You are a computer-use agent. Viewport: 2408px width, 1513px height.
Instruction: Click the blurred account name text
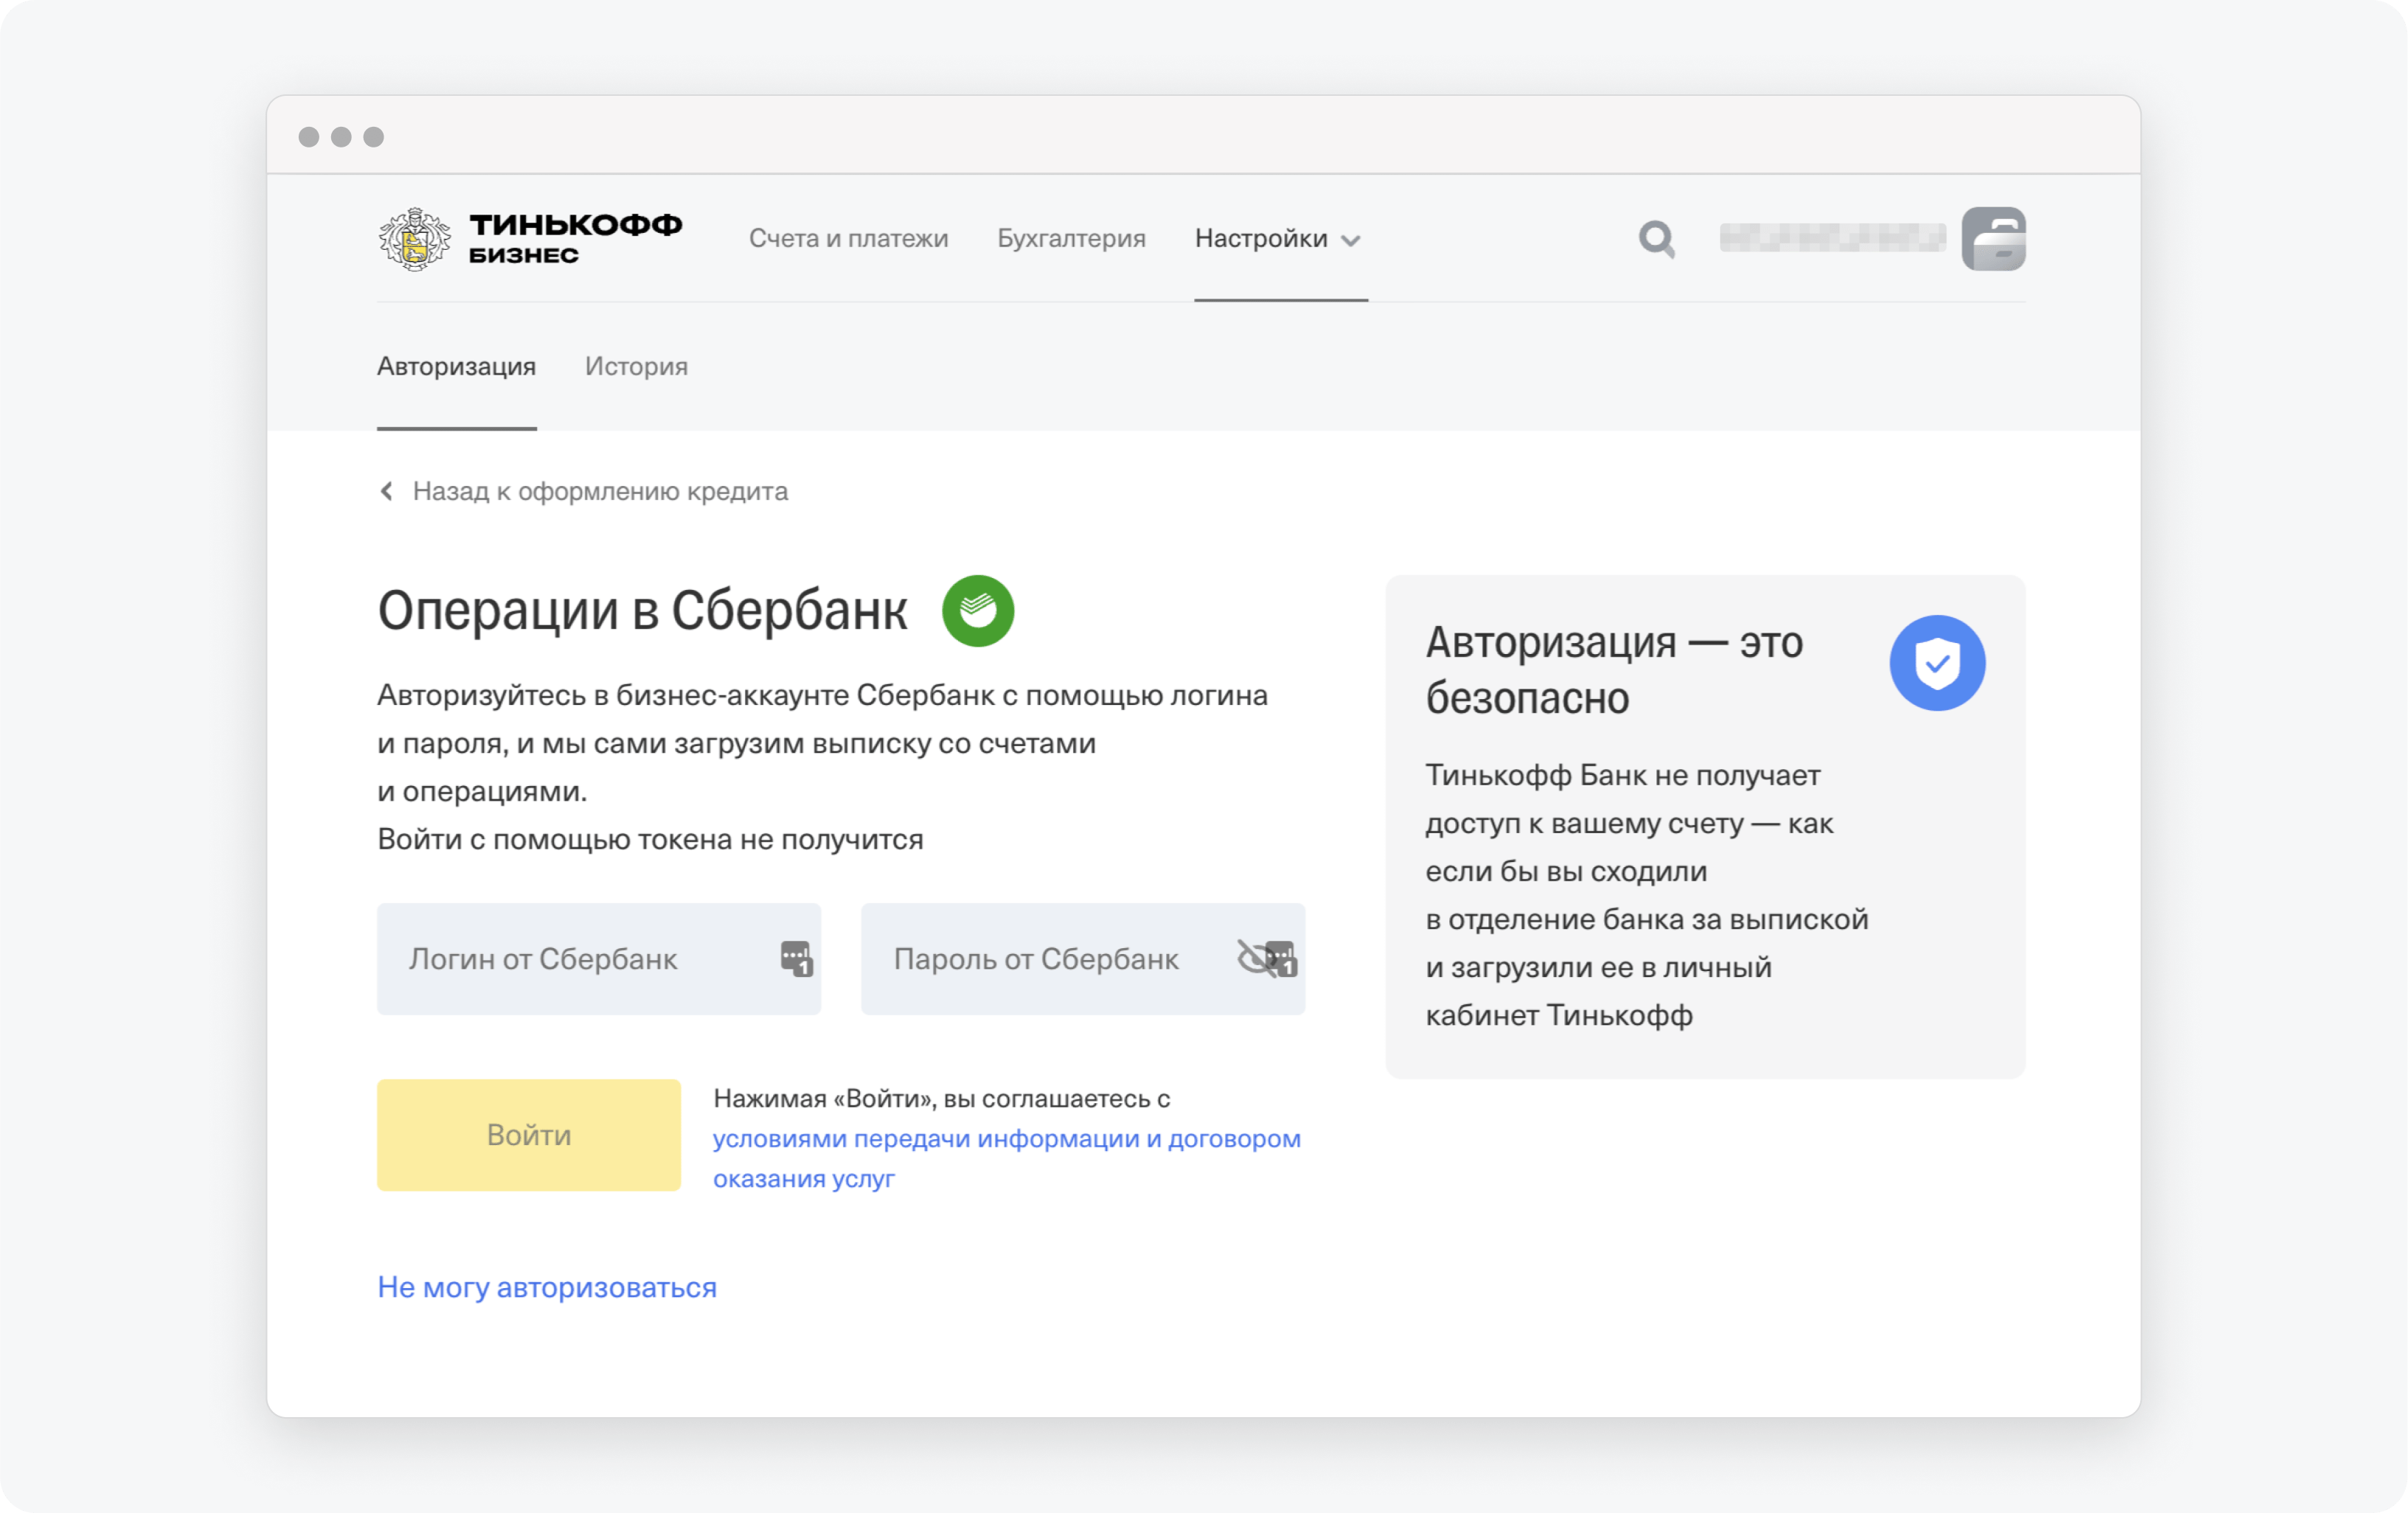click(x=1832, y=238)
